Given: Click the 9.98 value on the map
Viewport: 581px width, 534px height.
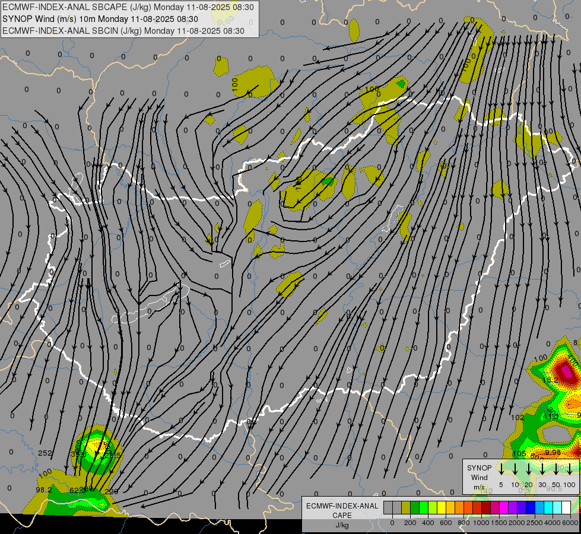Looking at the screenshot, I should tap(553, 453).
